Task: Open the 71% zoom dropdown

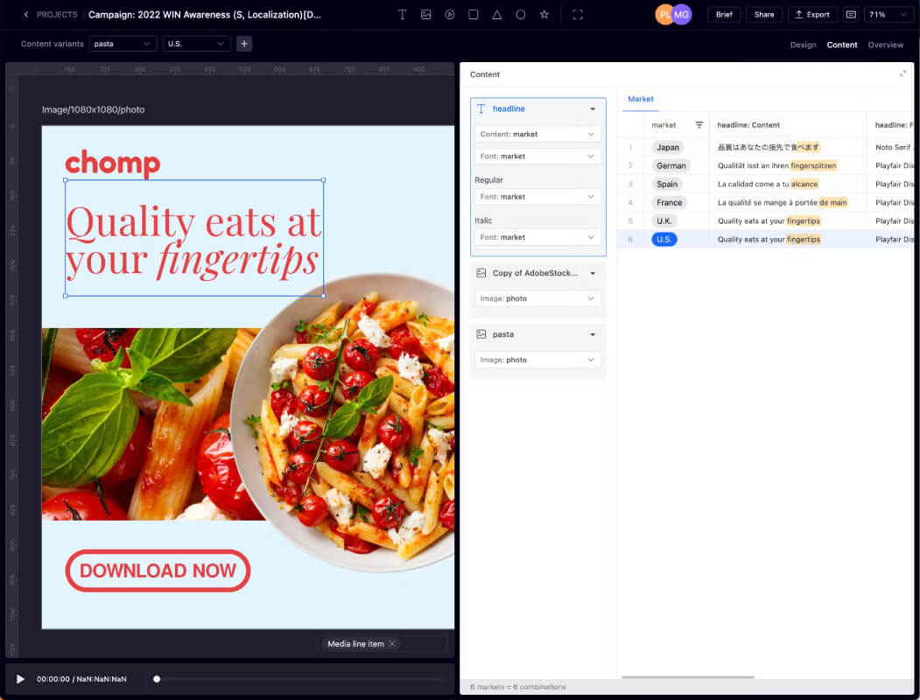Action: pyautogui.click(x=888, y=15)
